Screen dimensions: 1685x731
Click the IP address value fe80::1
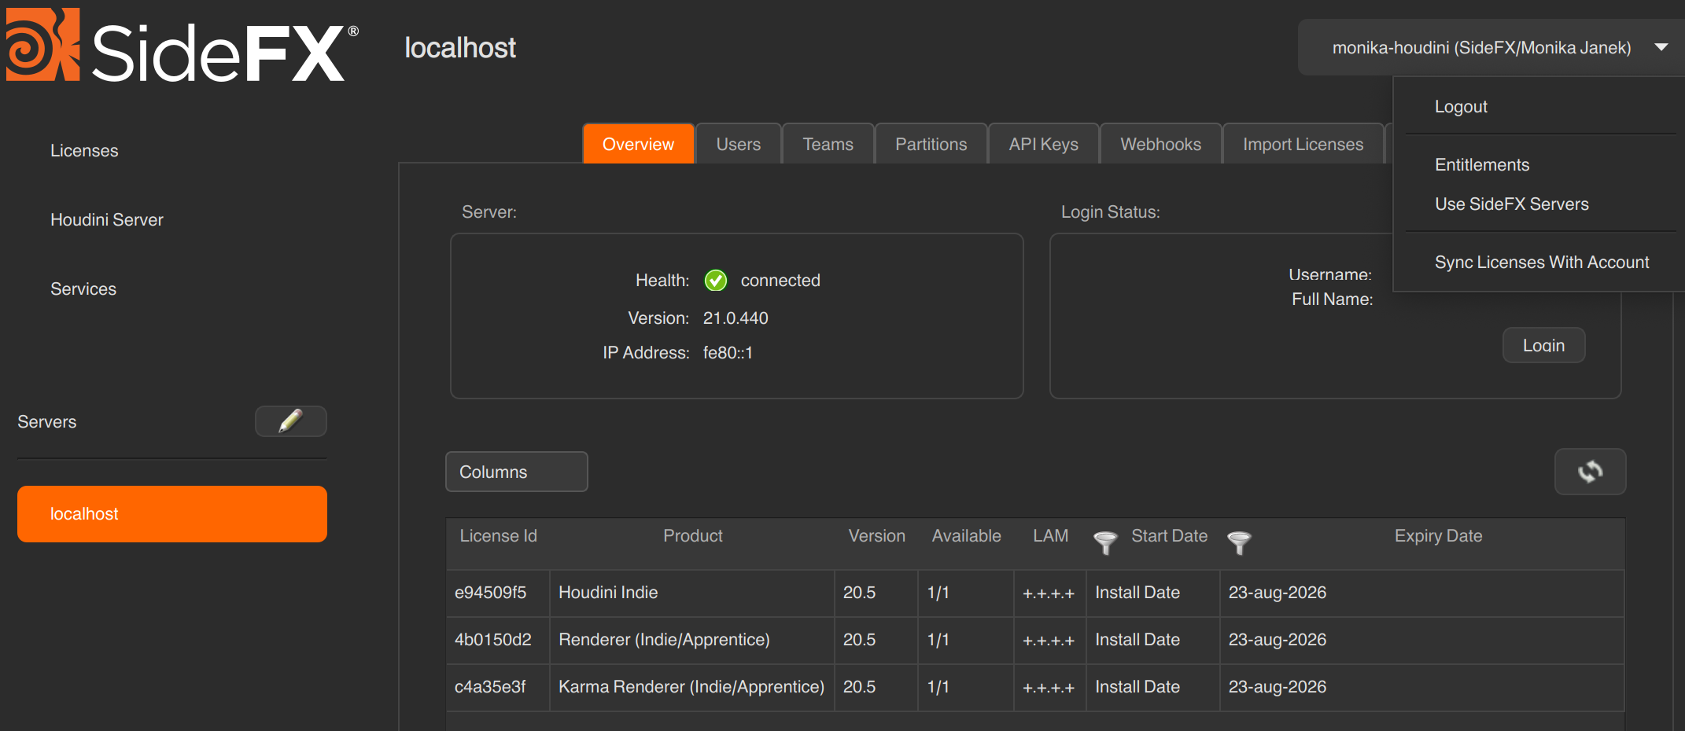click(x=728, y=353)
